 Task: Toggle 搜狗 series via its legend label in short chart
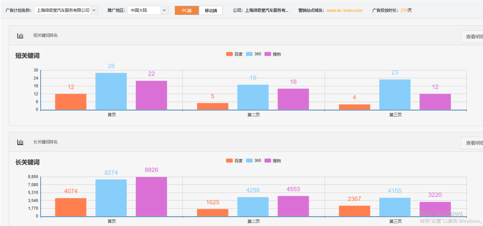pyautogui.click(x=277, y=54)
